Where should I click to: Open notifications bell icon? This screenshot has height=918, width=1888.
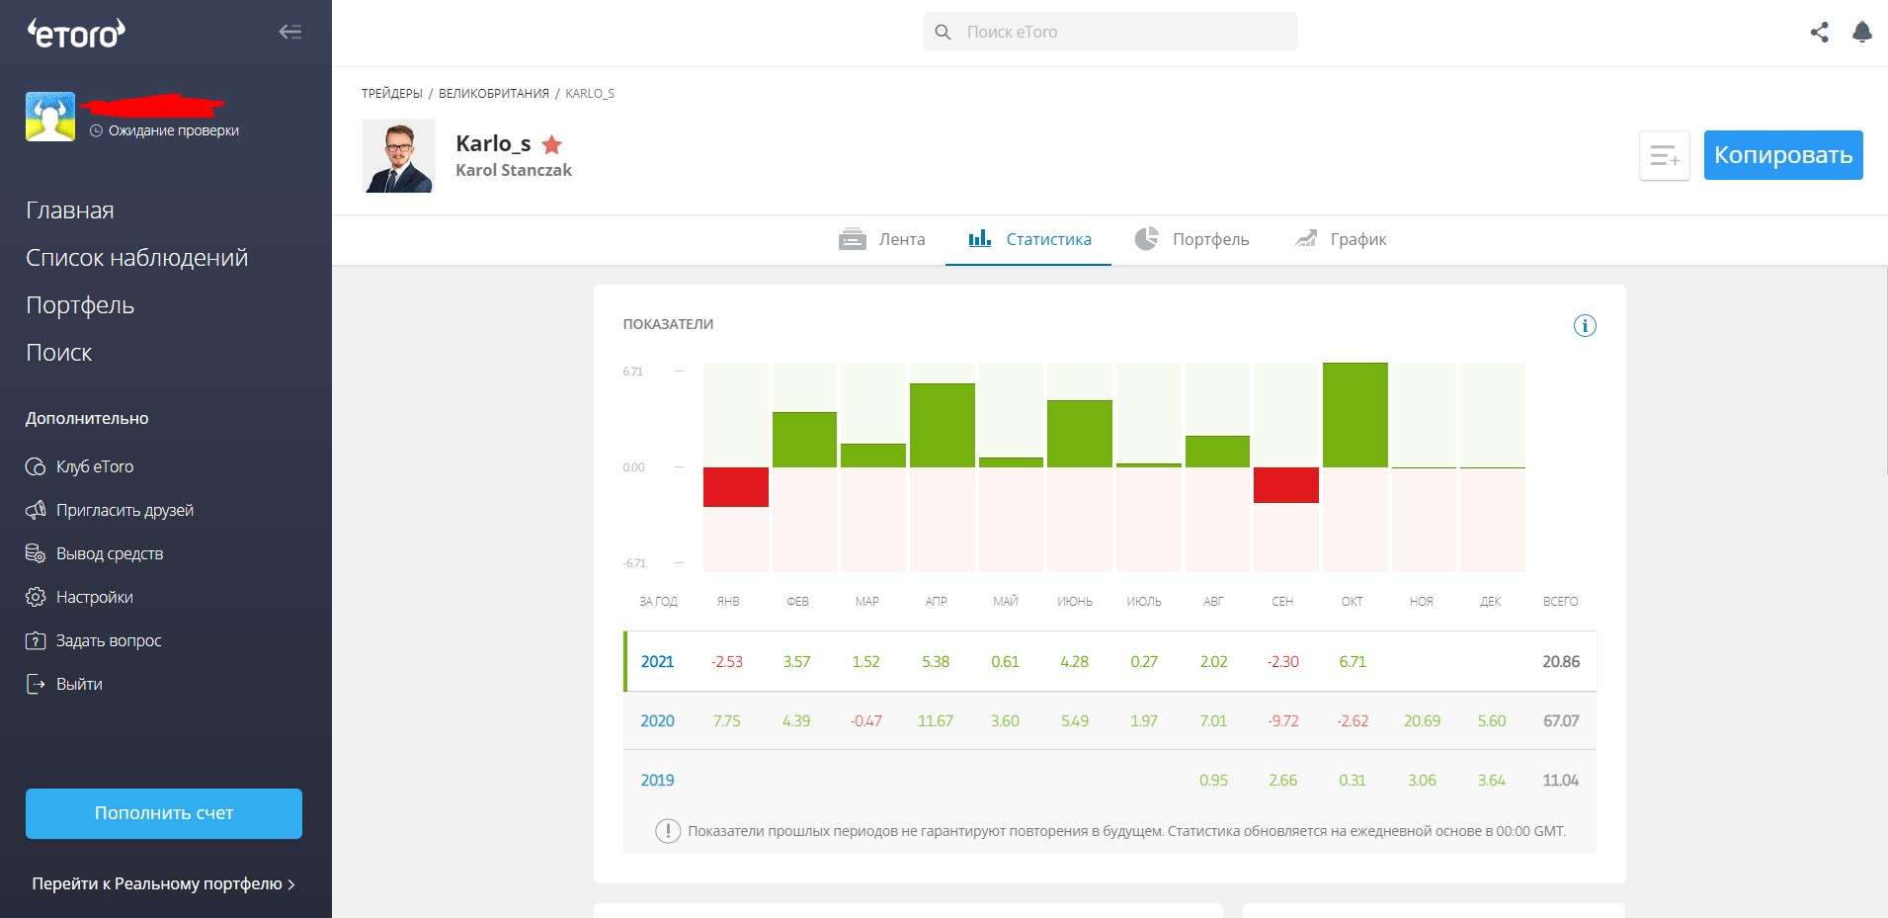[x=1862, y=32]
